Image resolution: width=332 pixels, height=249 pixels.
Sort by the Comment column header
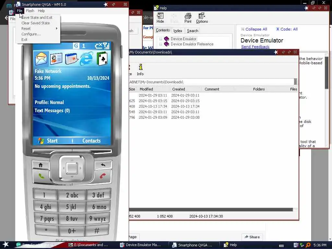coord(212,89)
